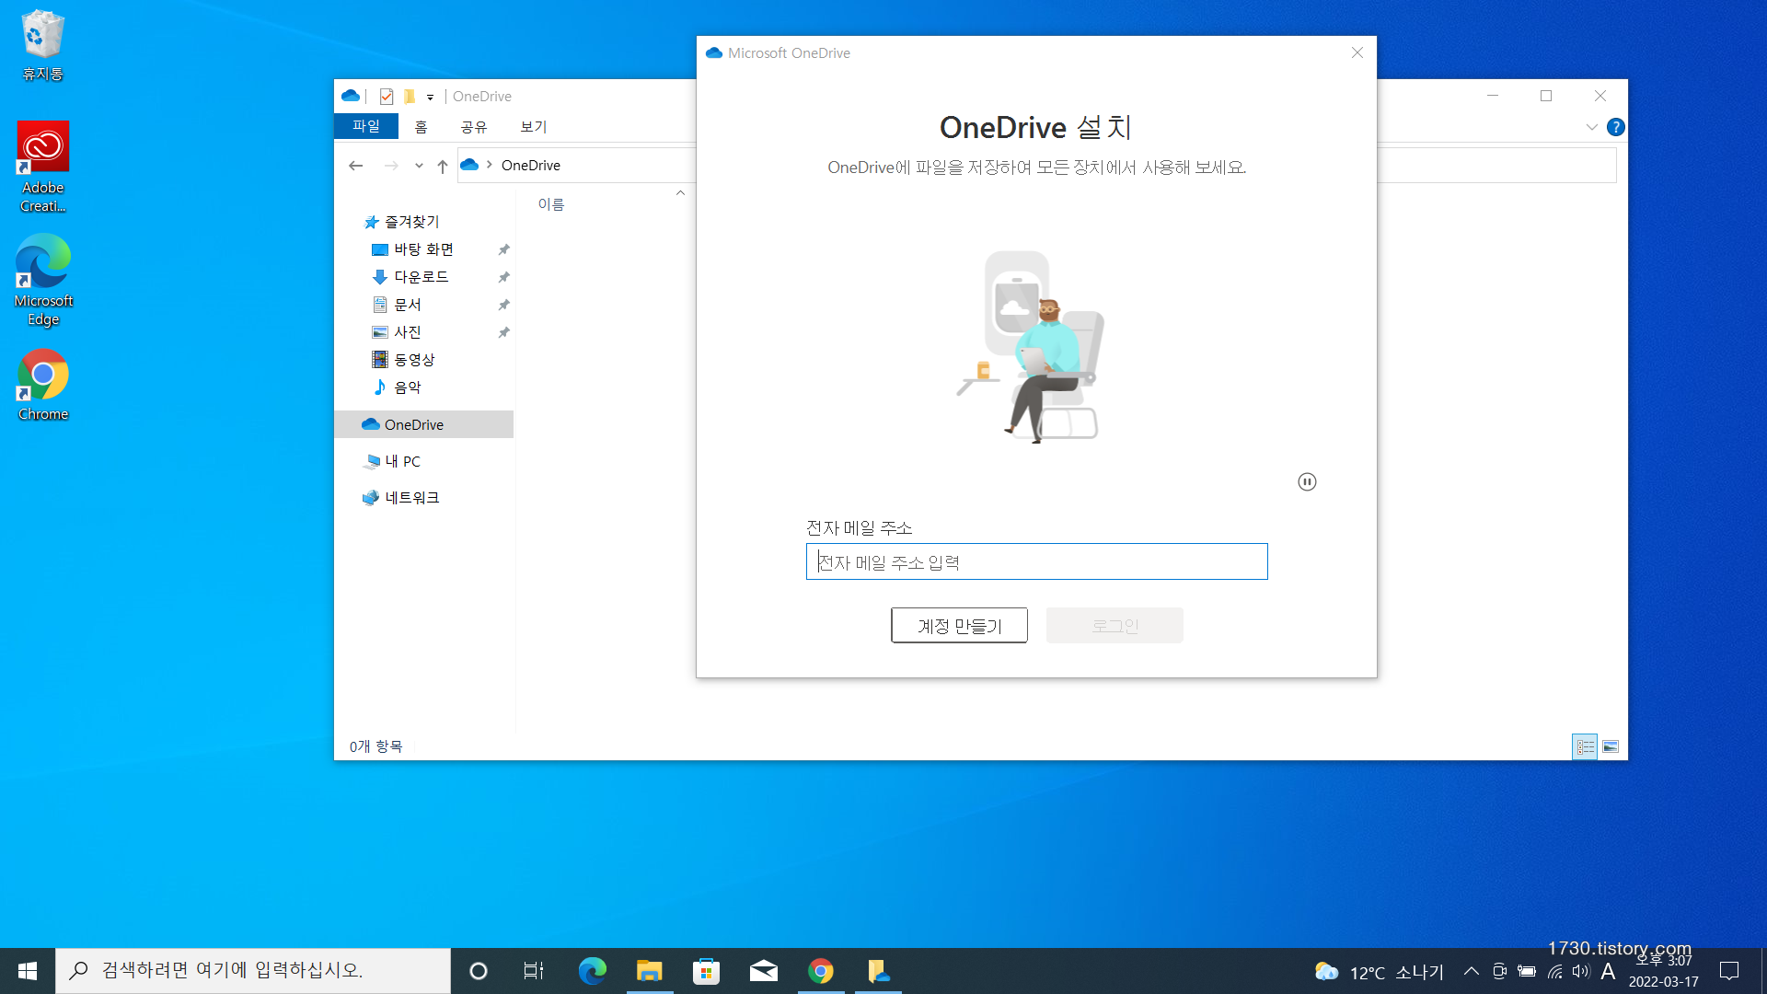Click the back navigation arrow
Viewport: 1767px width, 994px height.
coord(356,166)
